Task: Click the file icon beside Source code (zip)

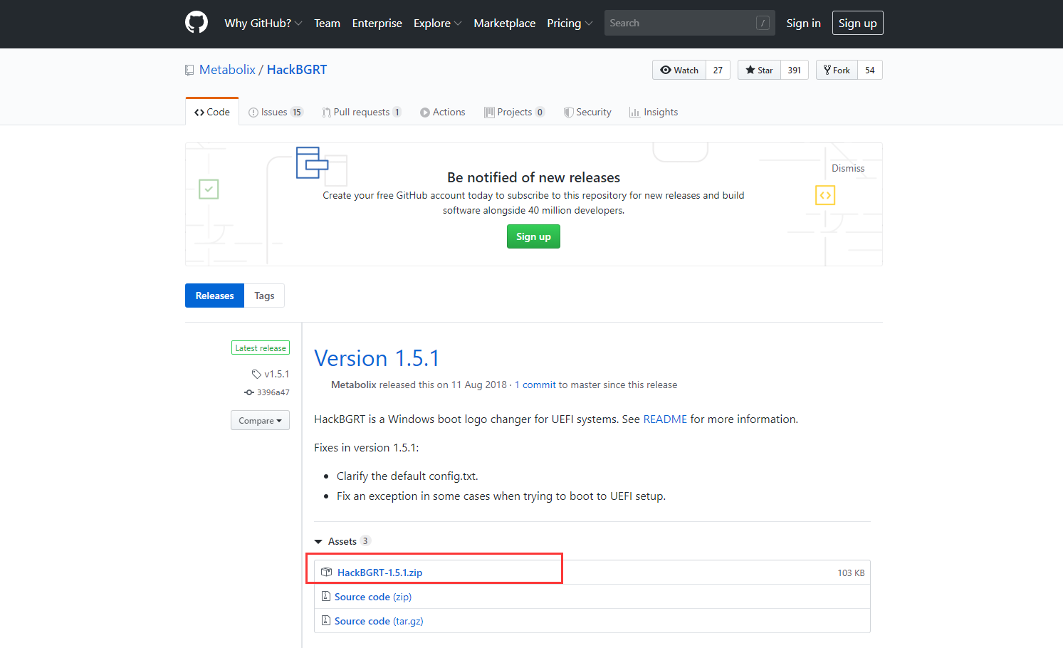Action: pos(326,596)
